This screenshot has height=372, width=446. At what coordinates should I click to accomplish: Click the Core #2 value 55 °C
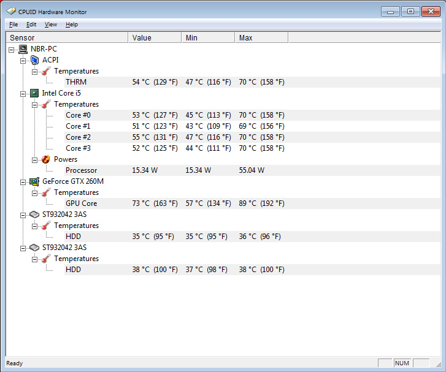click(155, 137)
